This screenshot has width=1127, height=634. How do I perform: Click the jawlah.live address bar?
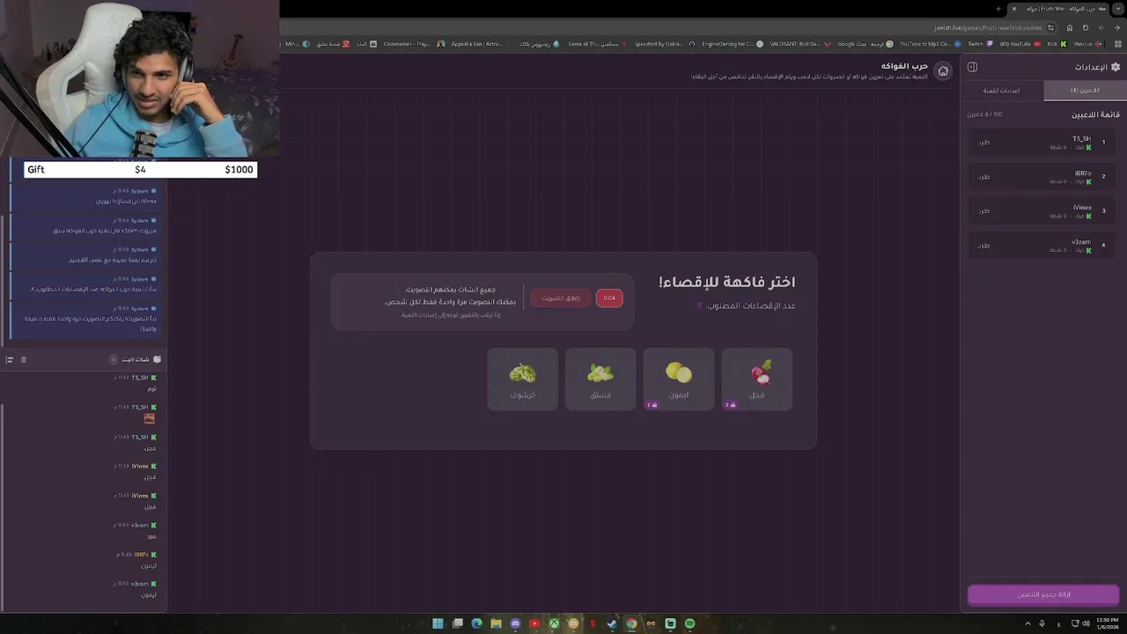pos(986,27)
